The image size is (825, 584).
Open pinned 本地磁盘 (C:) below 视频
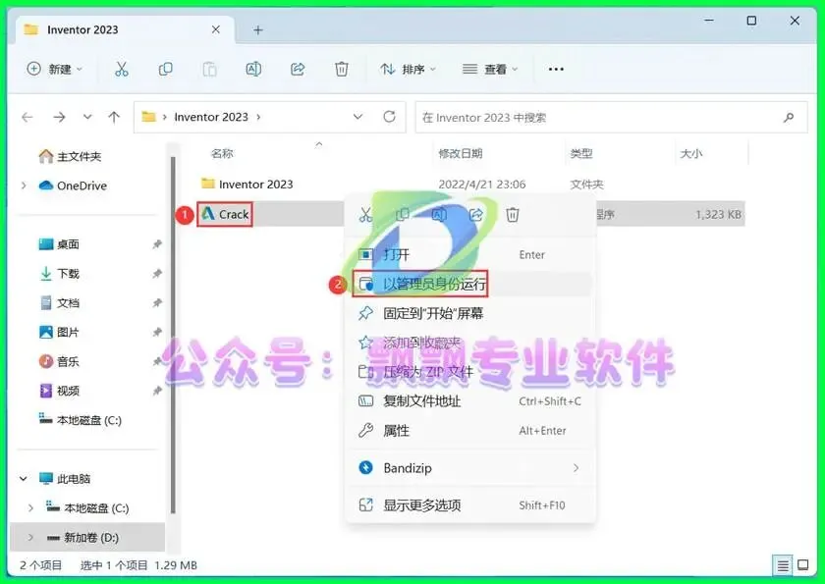pyautogui.click(x=80, y=420)
